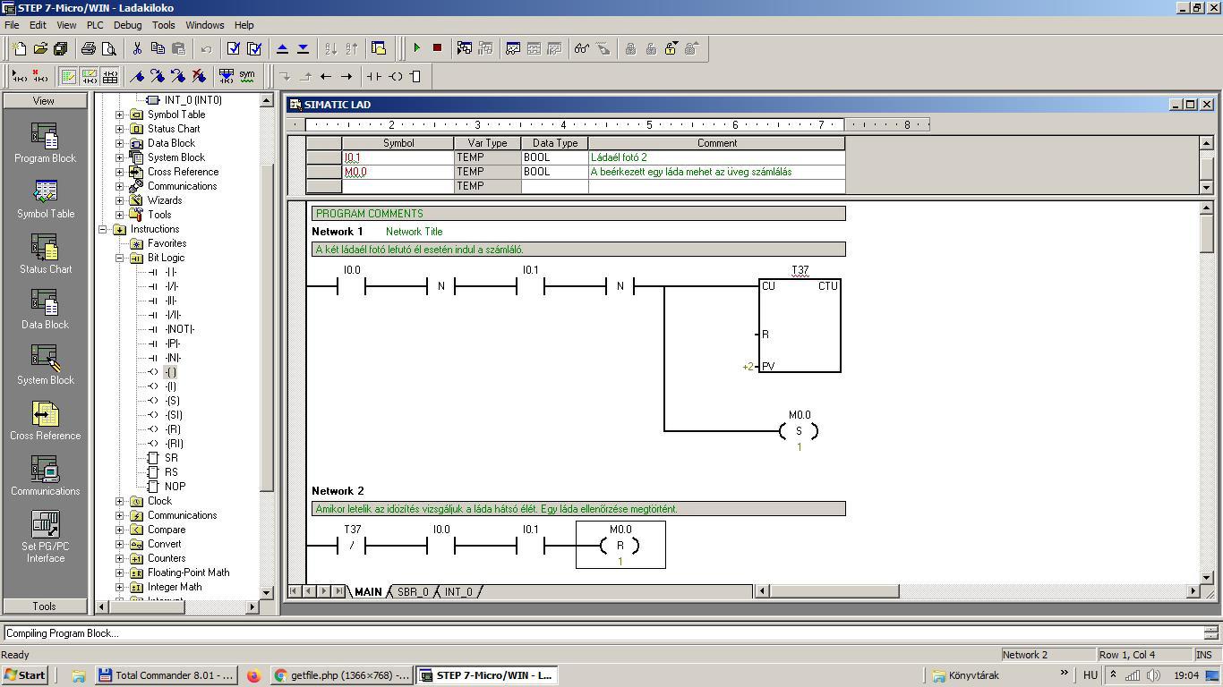Click the Tools button below the View bar
Image resolution: width=1223 pixels, height=687 pixels.
coord(45,606)
